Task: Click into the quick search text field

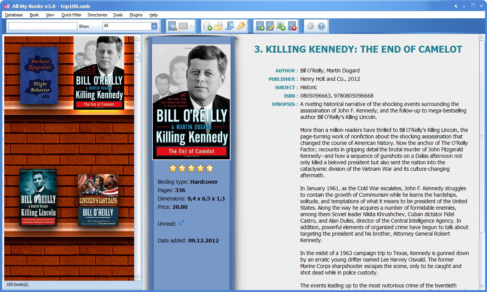Action: 43,26
